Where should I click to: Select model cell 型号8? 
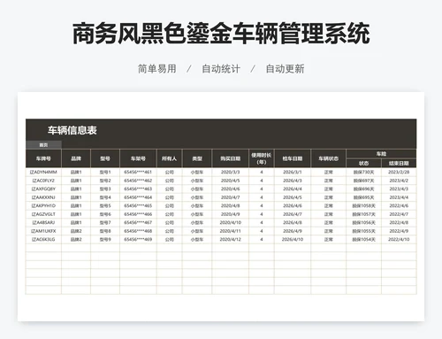(105, 231)
